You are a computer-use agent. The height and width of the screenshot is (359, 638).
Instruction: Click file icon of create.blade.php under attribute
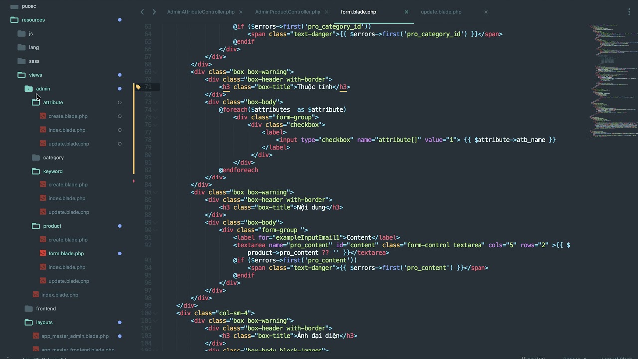(x=43, y=116)
